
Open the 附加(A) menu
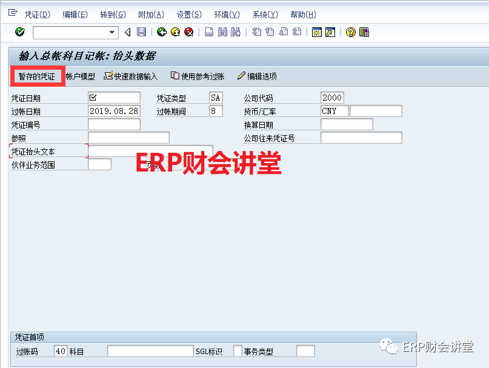[x=151, y=15]
